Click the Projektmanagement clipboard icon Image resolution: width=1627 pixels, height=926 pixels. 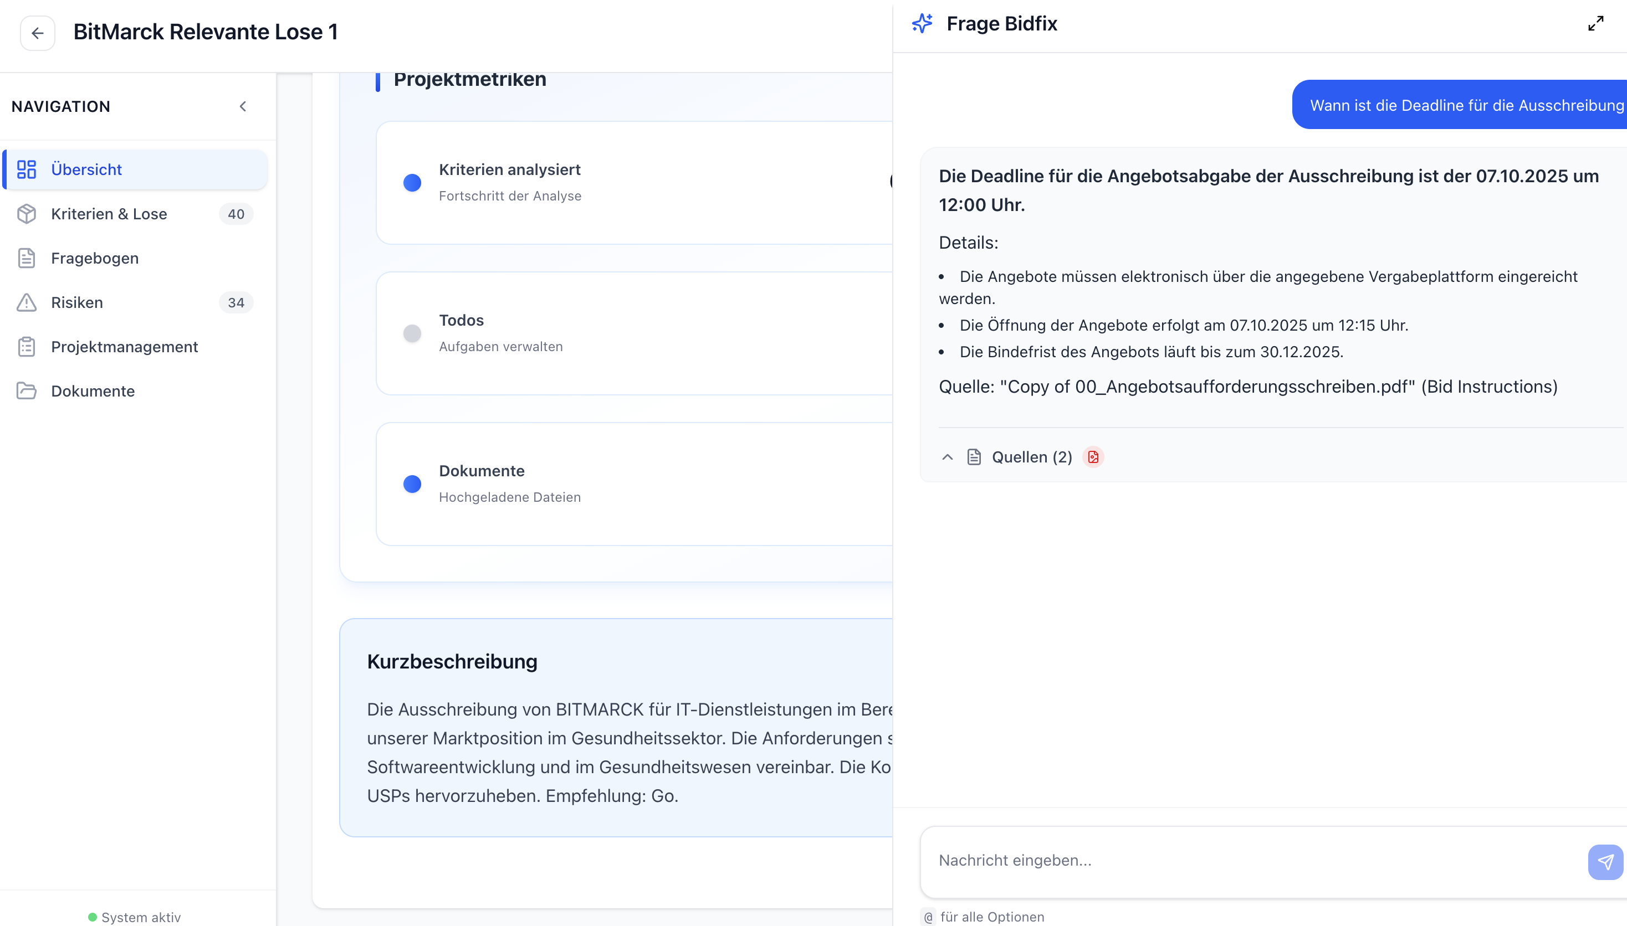[27, 347]
